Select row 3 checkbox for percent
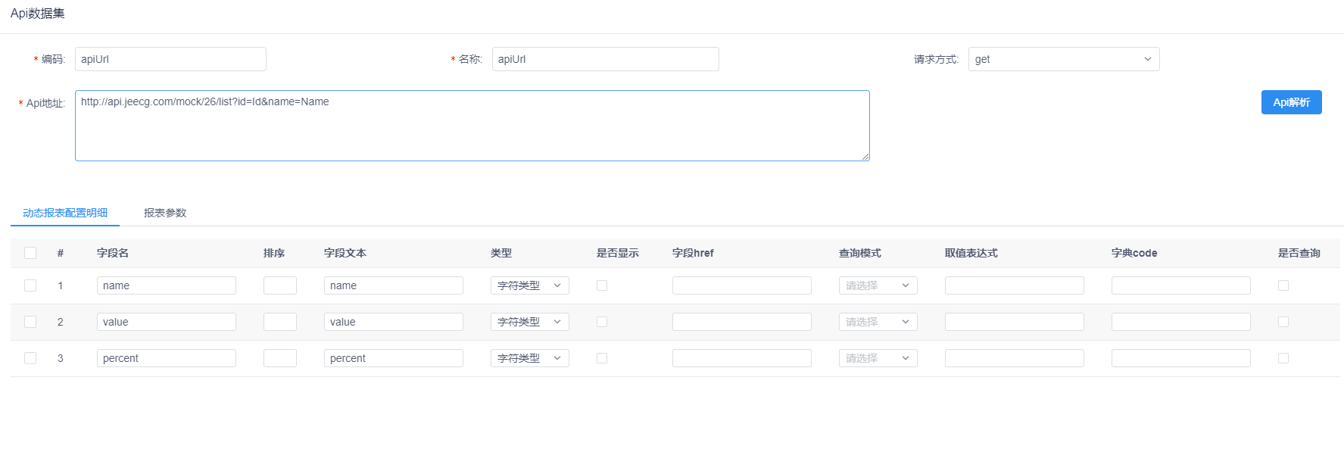The width and height of the screenshot is (1344, 474). click(x=30, y=358)
